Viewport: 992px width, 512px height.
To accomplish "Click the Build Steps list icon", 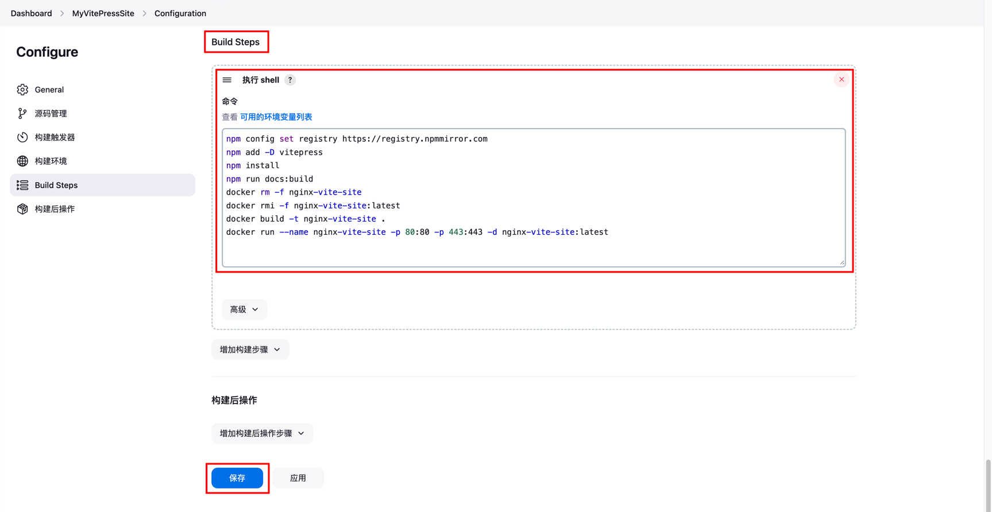I will [22, 185].
